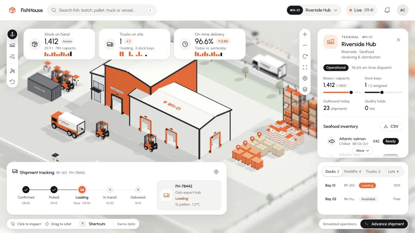Select the Confirmed 08:40 step marker
The image size is (415, 233).
coord(26,190)
